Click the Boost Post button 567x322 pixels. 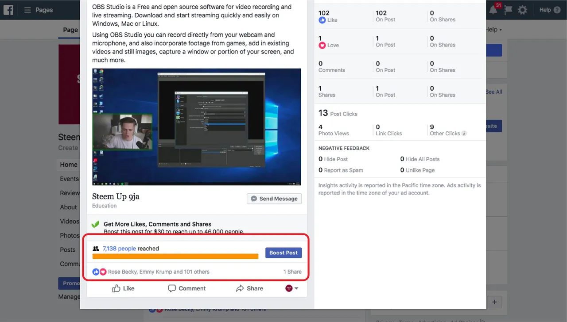tap(283, 253)
